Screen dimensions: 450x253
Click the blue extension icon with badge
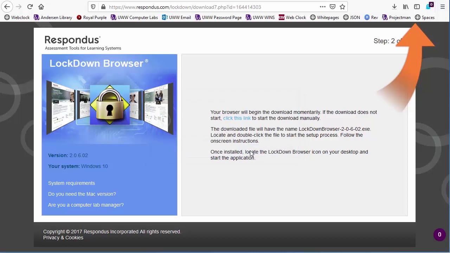point(429,6)
